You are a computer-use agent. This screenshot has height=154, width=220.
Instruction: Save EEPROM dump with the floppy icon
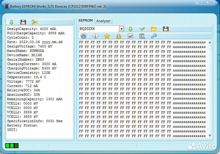tap(166, 29)
